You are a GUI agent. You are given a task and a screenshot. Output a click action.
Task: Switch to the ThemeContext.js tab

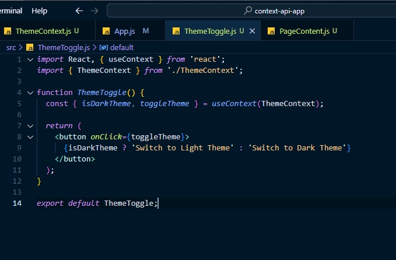pos(47,31)
